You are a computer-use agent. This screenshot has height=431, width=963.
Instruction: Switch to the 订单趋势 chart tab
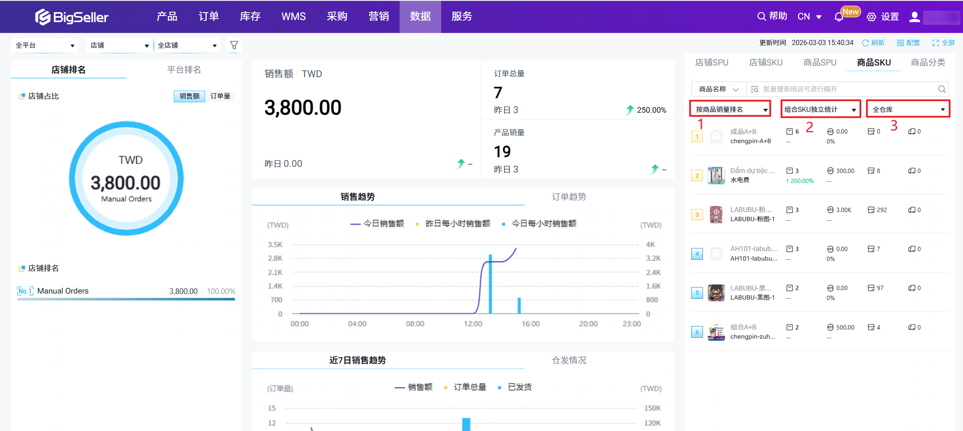(569, 197)
